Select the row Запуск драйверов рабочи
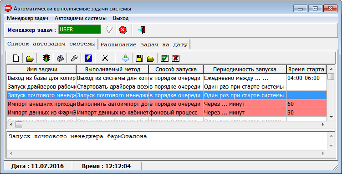The image size is (342, 174). (x=167, y=87)
